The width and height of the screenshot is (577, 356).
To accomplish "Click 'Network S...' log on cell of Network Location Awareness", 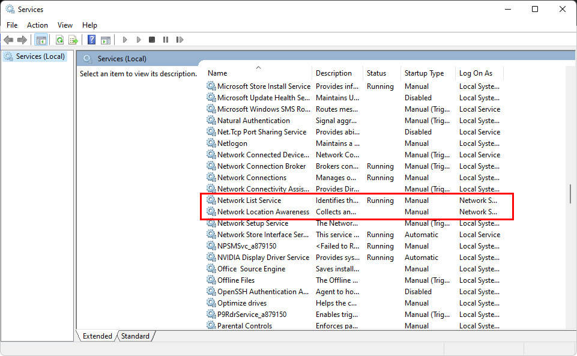I will tap(478, 211).
